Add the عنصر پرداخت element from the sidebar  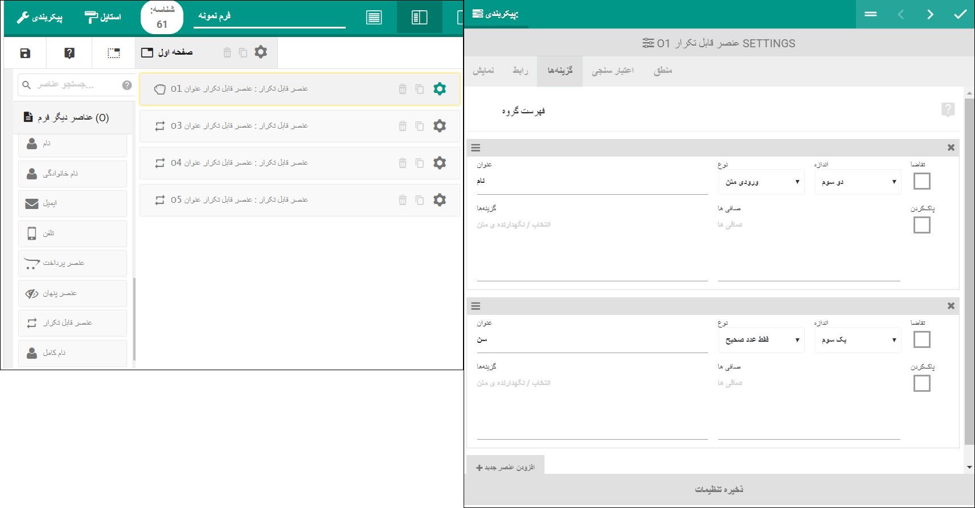pos(72,263)
